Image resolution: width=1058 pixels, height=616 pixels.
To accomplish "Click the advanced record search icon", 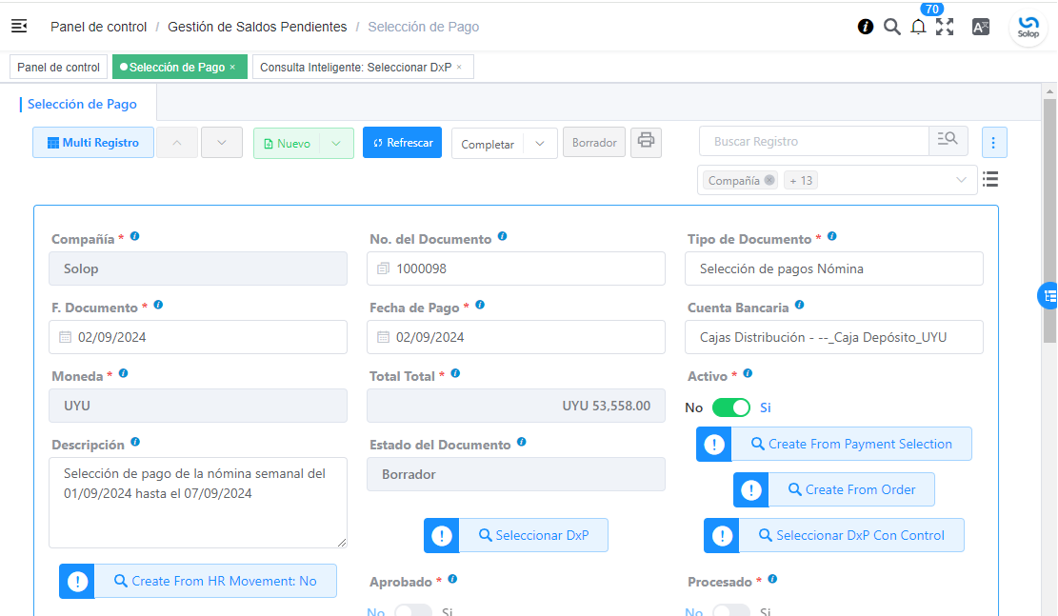I will (x=948, y=140).
